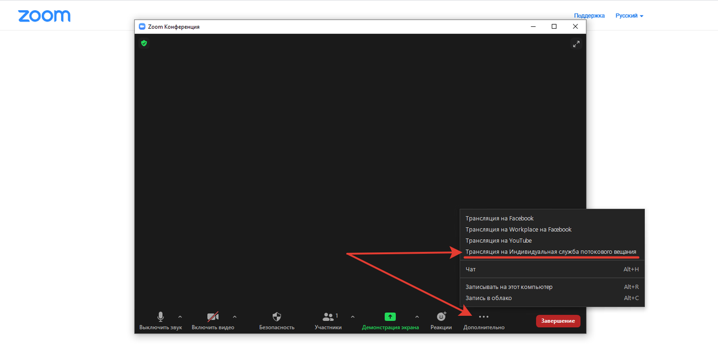This screenshot has height=357, width=718.
Task: Minimize the Zoom Конференция window
Action: coord(533,26)
